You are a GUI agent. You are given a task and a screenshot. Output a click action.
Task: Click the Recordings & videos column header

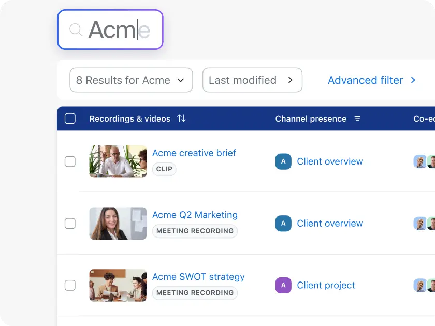pyautogui.click(x=129, y=118)
